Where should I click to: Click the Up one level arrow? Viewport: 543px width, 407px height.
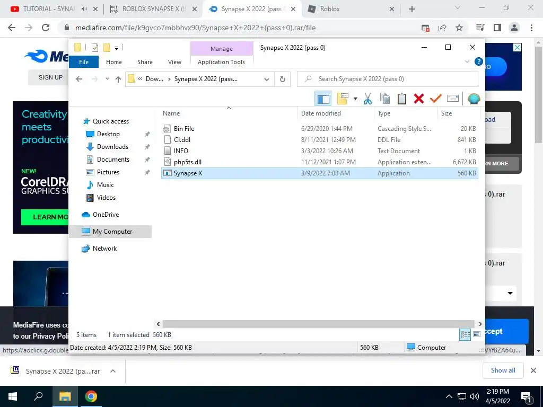point(118,79)
